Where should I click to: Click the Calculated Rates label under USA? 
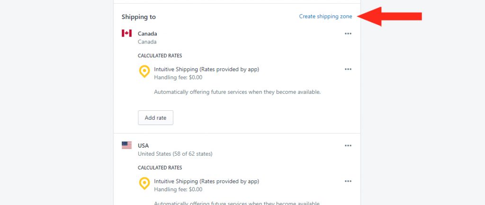click(x=160, y=168)
